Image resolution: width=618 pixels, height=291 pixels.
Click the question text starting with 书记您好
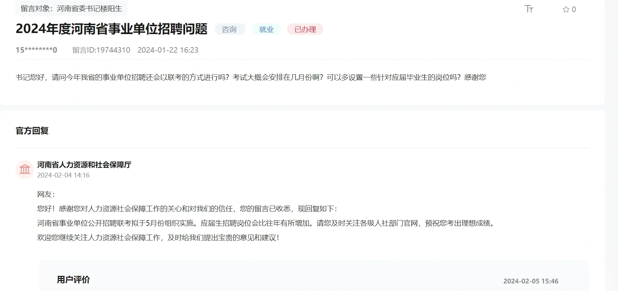click(x=251, y=77)
